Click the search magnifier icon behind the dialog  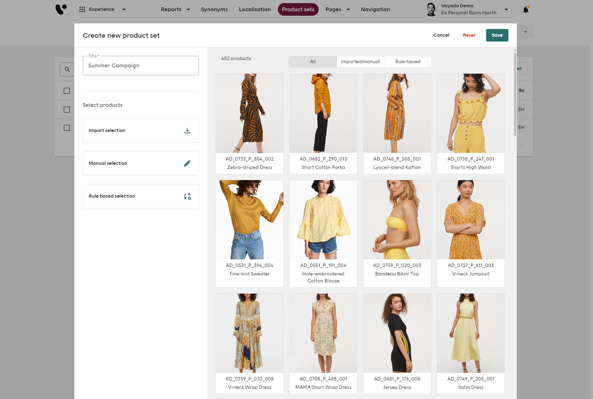(x=67, y=69)
